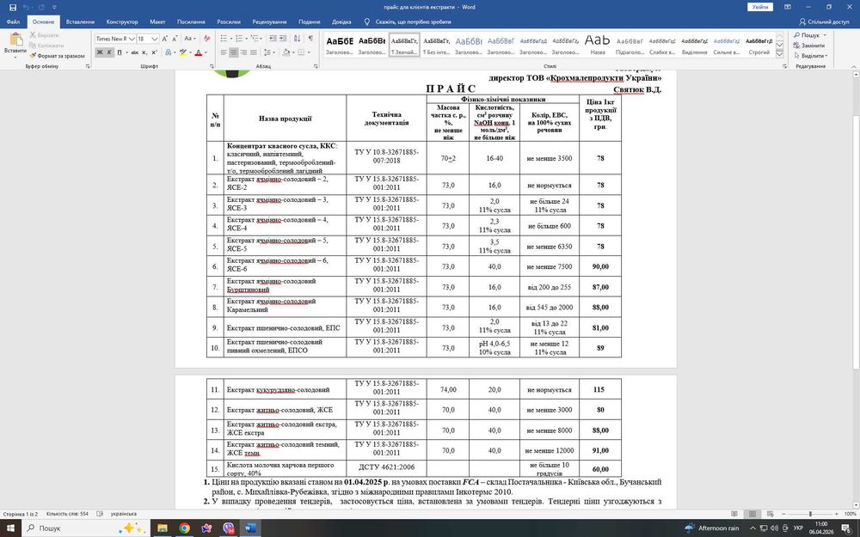The image size is (860, 537).
Task: Open the Select (Виділити) dropdown
Action: tap(811, 56)
